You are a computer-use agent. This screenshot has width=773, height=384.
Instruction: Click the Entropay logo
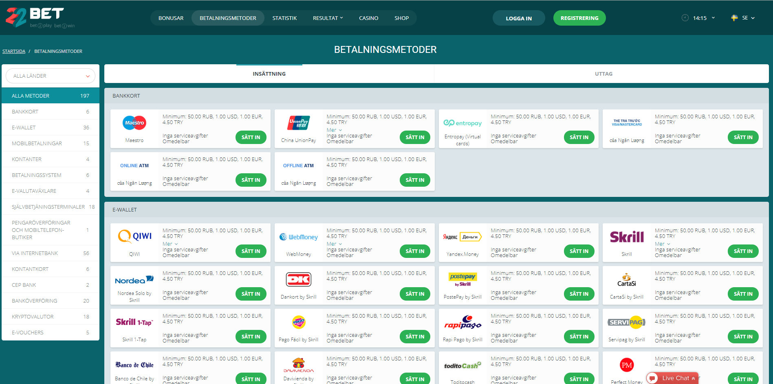click(x=462, y=123)
